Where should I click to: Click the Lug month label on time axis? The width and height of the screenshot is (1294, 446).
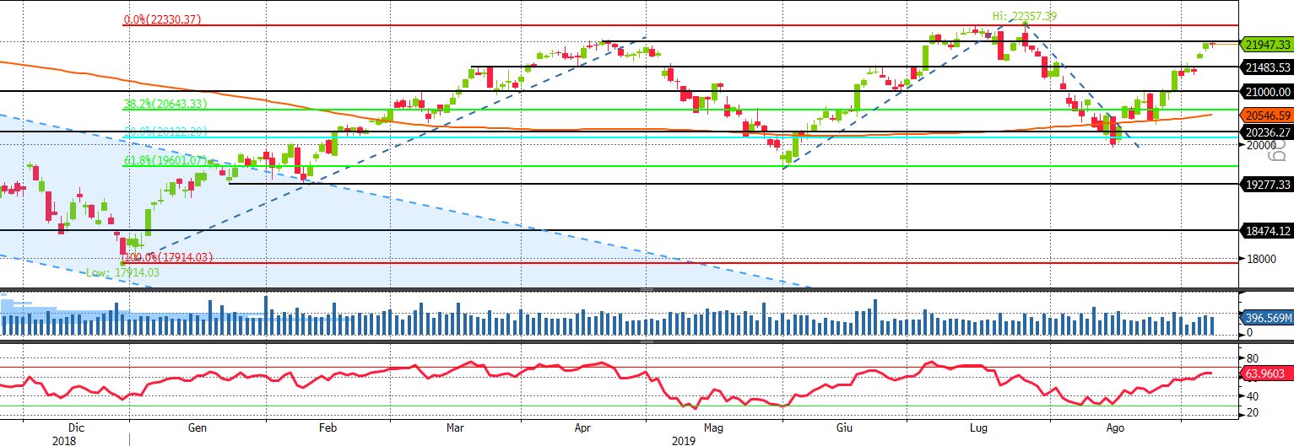pyautogui.click(x=978, y=427)
